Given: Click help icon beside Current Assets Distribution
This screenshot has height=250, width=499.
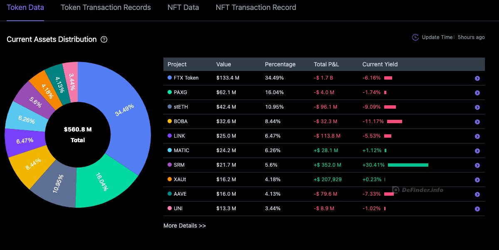Looking at the screenshot, I should 104,39.
